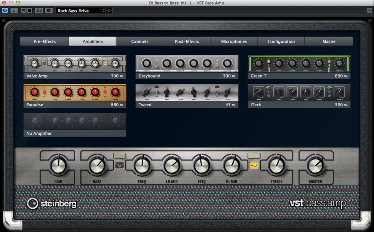
Task: Choose the Paradise 880 w amplifier
Action: coord(75,96)
